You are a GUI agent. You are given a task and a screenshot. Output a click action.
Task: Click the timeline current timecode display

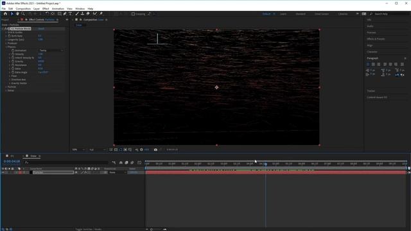12,162
